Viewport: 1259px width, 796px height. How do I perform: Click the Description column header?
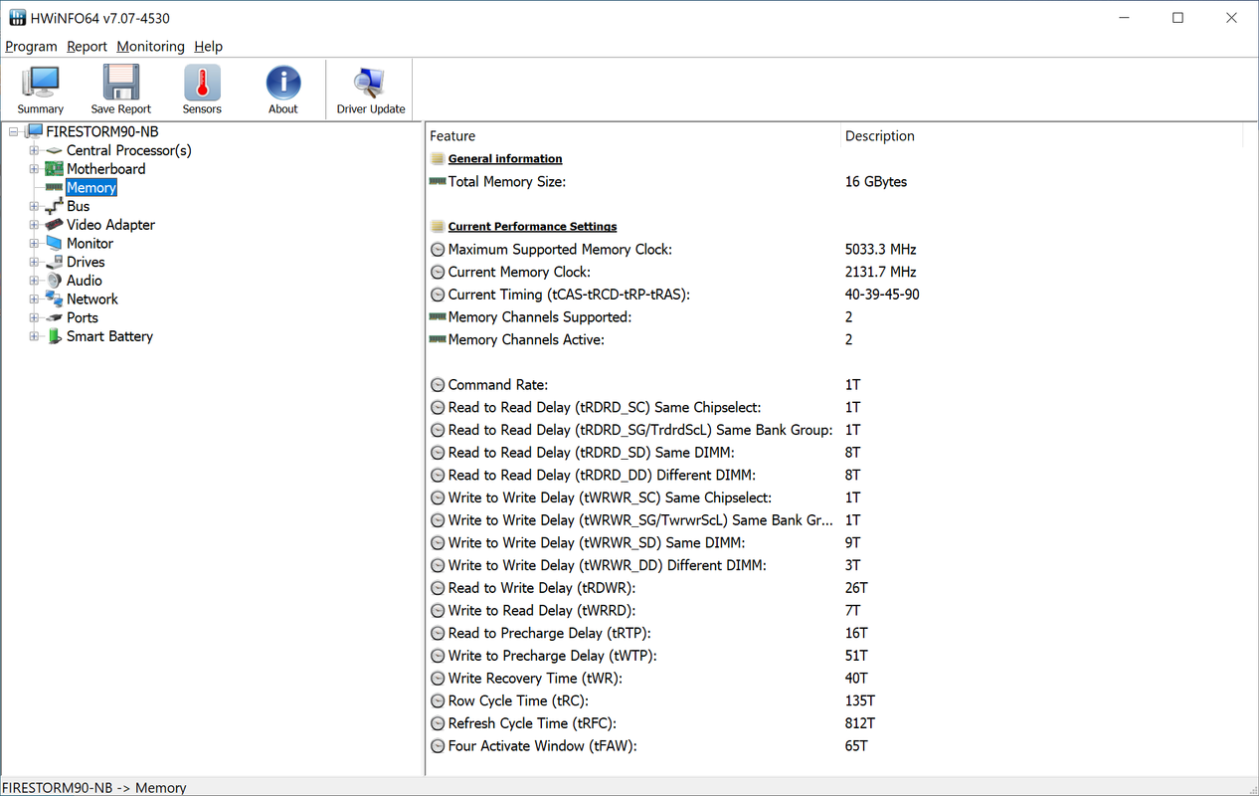tap(1041, 136)
